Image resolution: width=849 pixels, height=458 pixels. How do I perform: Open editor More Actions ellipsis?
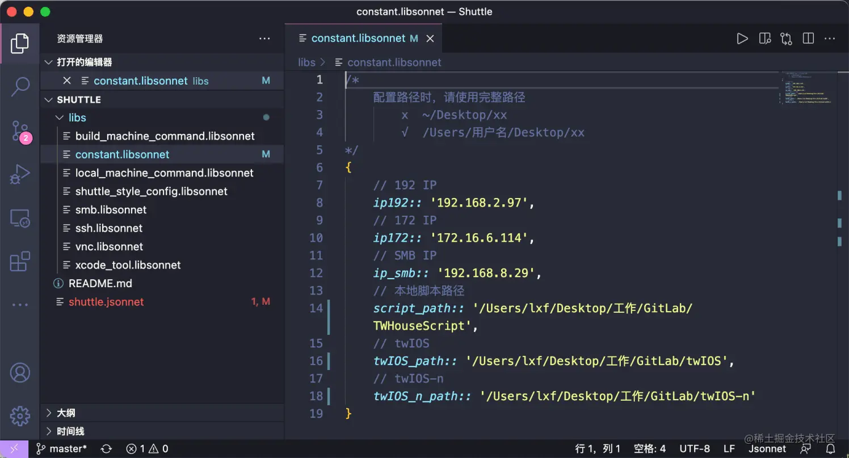coord(830,39)
